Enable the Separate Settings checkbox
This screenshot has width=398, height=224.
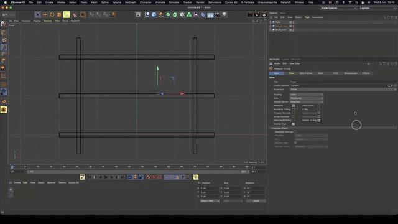(x=295, y=132)
